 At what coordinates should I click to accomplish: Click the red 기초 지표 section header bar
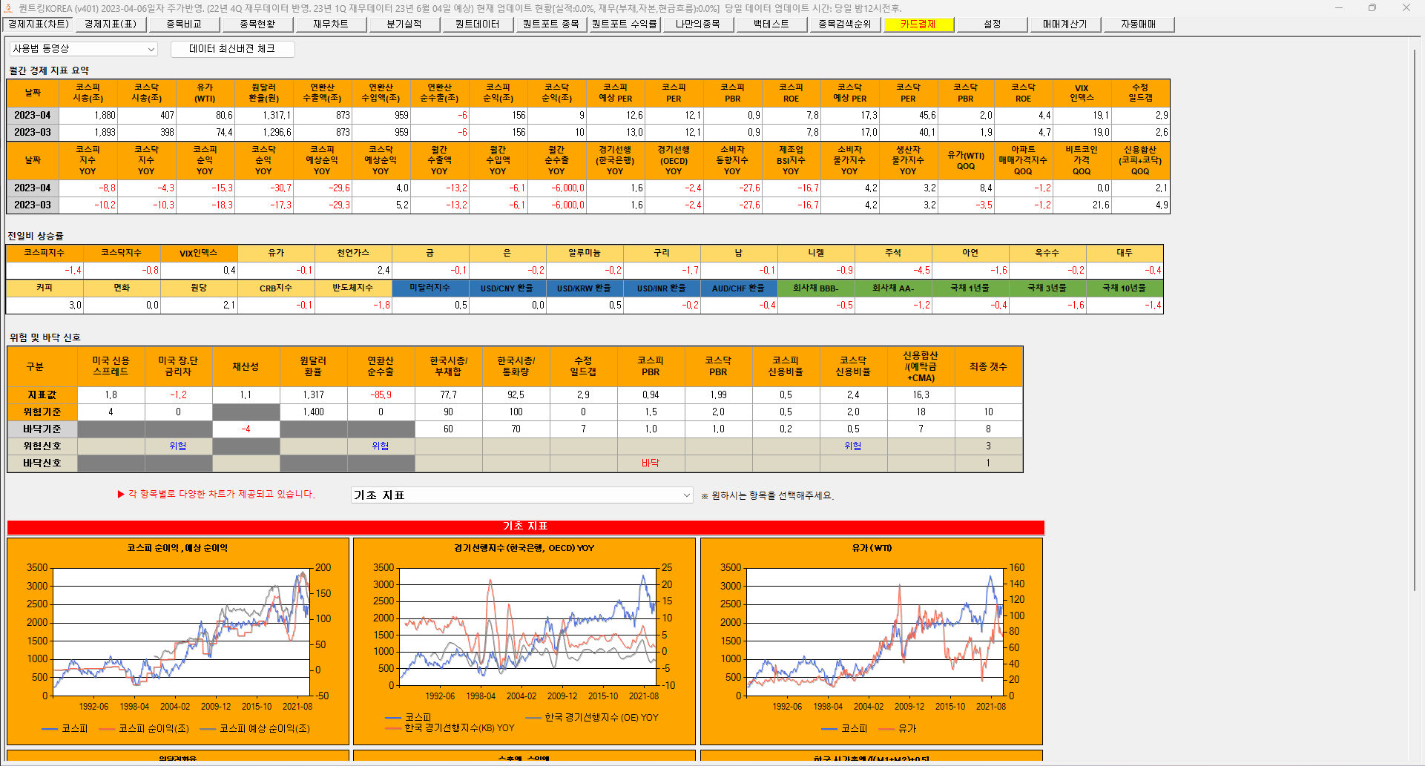[525, 526]
